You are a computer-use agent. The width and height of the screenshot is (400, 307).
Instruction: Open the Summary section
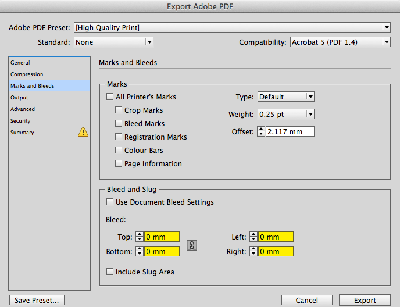point(49,132)
